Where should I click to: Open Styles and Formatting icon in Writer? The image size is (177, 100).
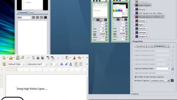click(4, 64)
